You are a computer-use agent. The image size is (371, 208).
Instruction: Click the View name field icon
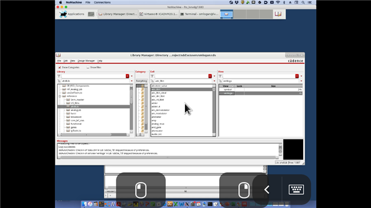220,81
